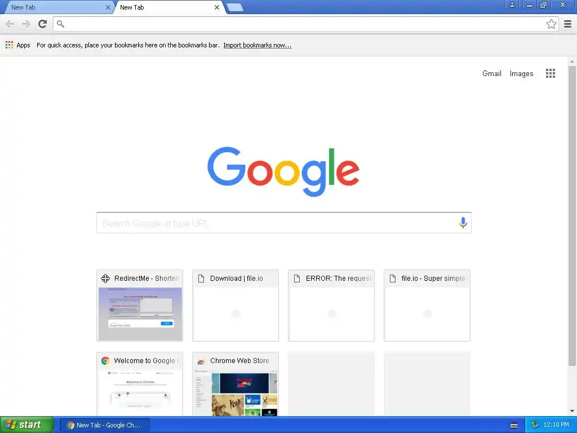Click the page scrollbar up arrow
Viewport: 577px width, 433px height.
click(x=572, y=61)
